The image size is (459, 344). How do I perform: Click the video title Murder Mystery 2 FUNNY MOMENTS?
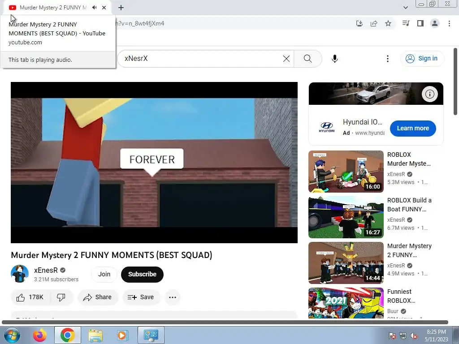(x=112, y=255)
